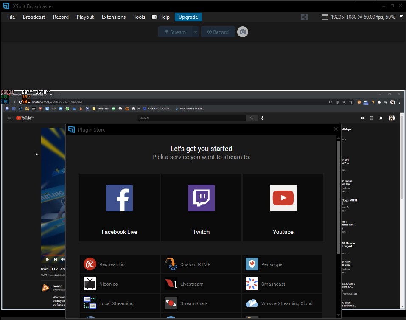
Task: Click the Upgrade button
Action: (188, 17)
